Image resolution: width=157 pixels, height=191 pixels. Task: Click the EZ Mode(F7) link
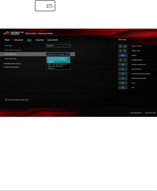click(136, 113)
